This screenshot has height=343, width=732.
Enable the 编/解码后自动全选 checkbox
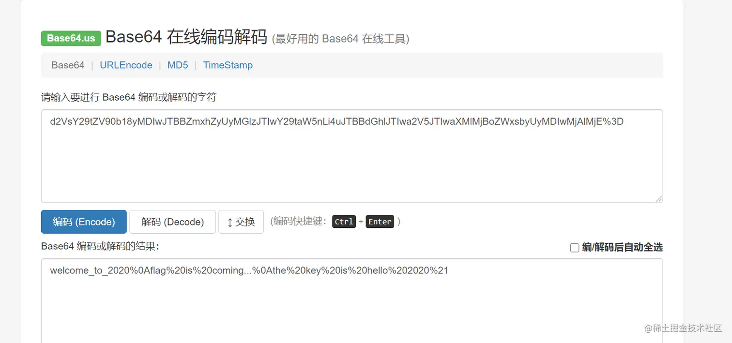575,248
